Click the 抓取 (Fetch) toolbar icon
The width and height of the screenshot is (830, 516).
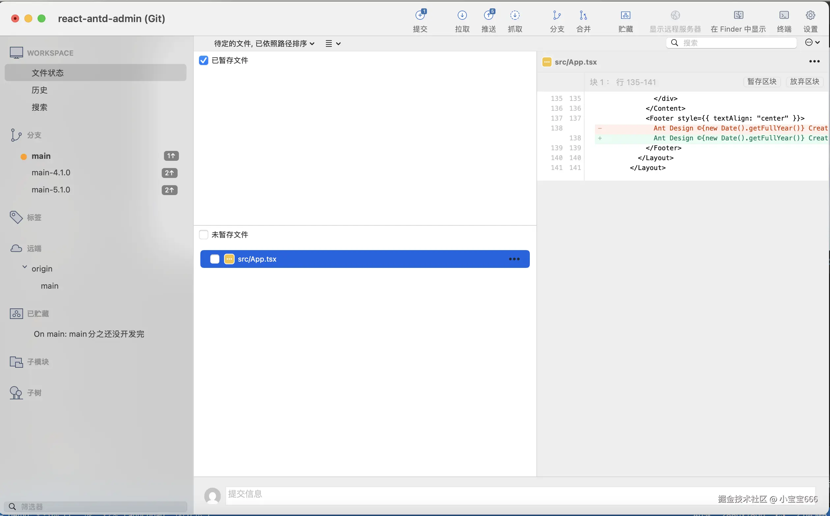tap(515, 16)
